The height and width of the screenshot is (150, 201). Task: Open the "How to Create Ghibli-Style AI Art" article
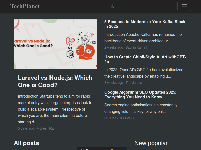click(145, 59)
